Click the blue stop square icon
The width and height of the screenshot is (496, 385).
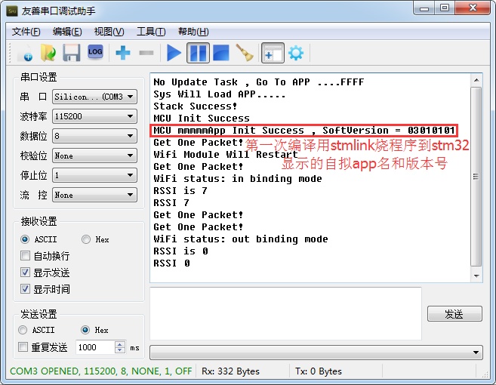point(220,53)
